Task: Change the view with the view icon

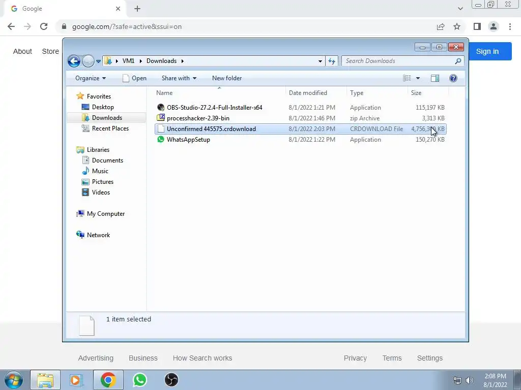Action: [407, 78]
